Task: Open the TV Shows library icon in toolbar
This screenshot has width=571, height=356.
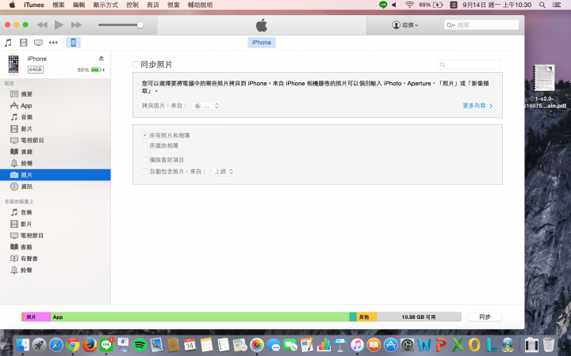Action: click(38, 43)
